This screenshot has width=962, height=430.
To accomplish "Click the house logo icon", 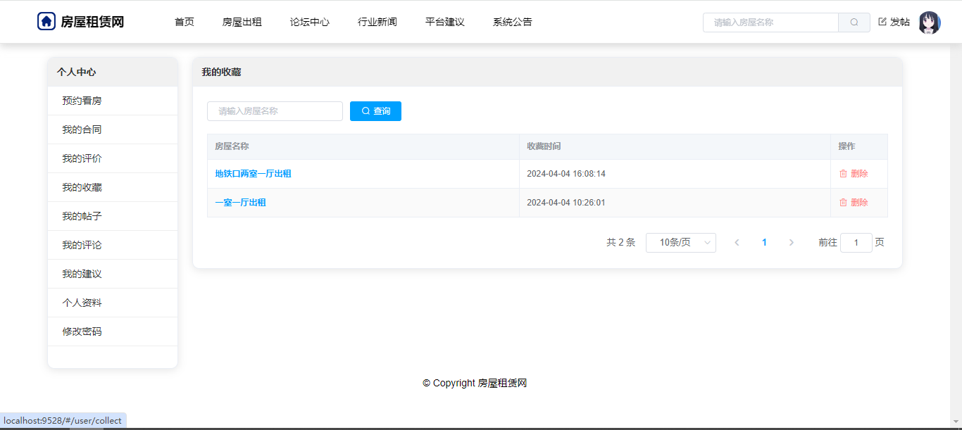I will [x=46, y=22].
